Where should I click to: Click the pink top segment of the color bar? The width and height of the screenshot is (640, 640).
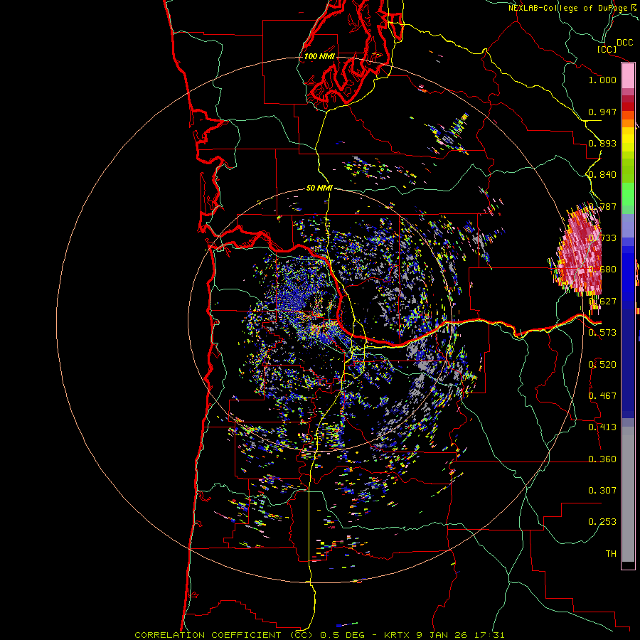click(628, 76)
